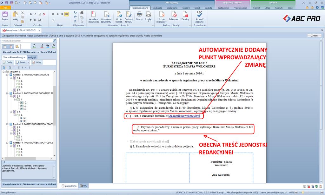Image resolution: width=325 pixels, height=195 pixels.
Task: Collapse the § 4. tree node
Action: coord(11,112)
